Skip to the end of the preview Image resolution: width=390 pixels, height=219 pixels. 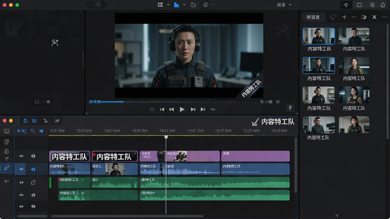tap(203, 109)
